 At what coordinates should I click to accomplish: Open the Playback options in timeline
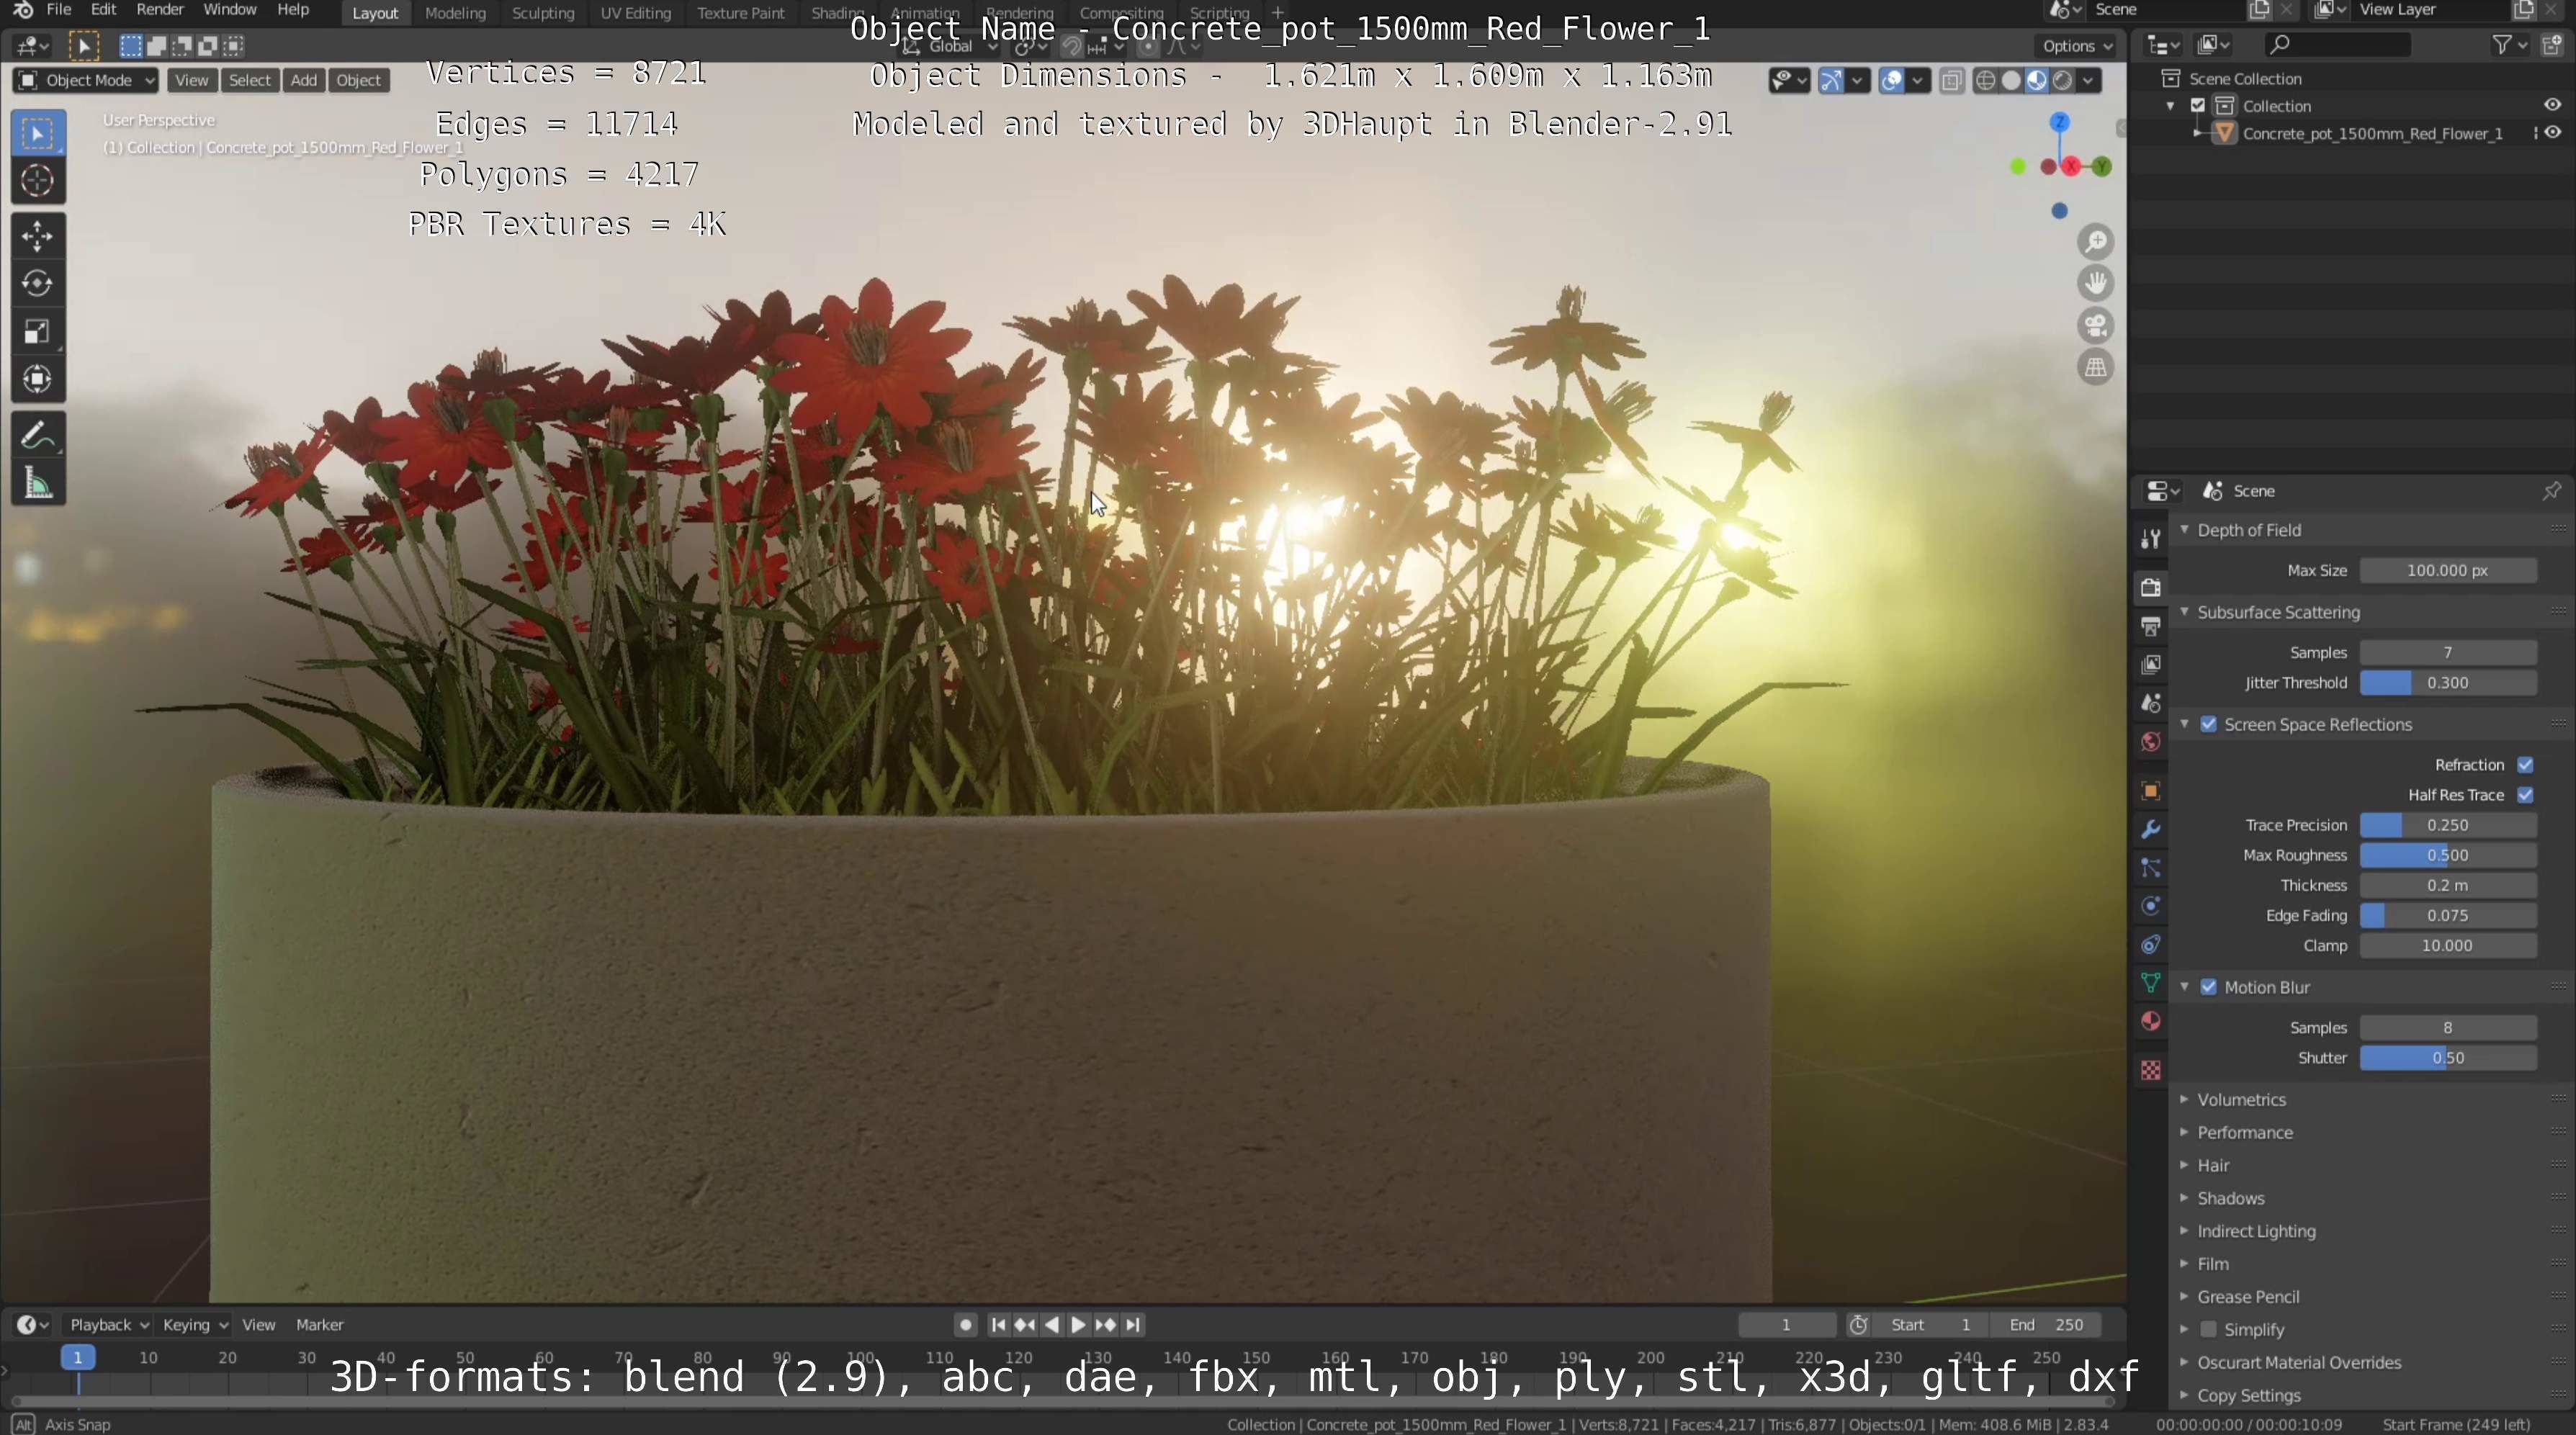108,1324
